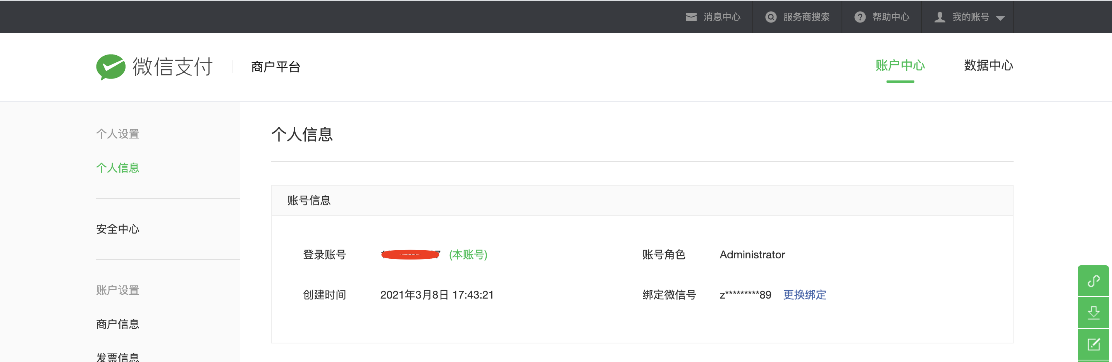The width and height of the screenshot is (1112, 362).
Task: Click the green floating download icon button
Action: 1093,312
